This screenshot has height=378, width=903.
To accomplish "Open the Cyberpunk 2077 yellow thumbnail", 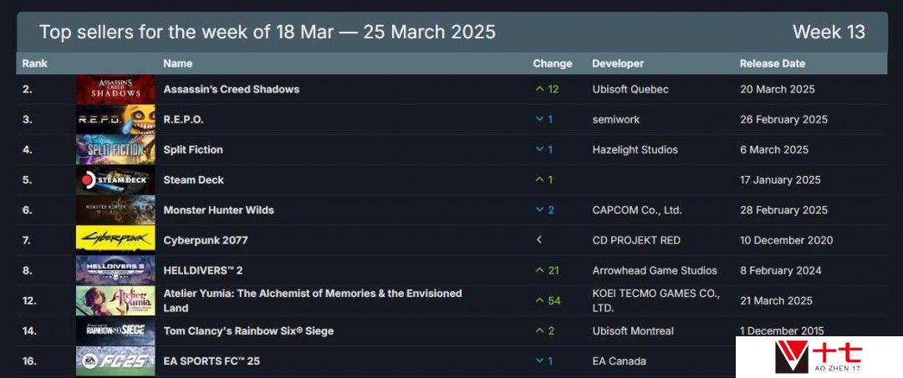I will pyautogui.click(x=115, y=240).
